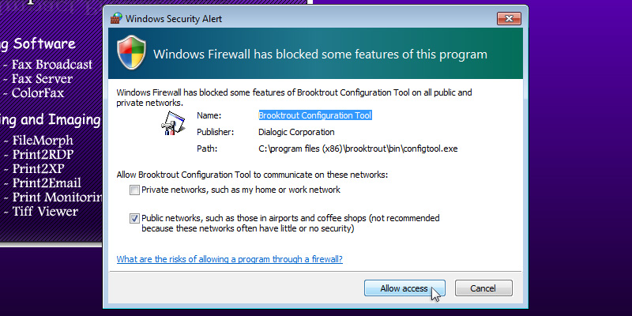The image size is (632, 316).
Task: Open the FileMorph item
Action: pos(42,141)
